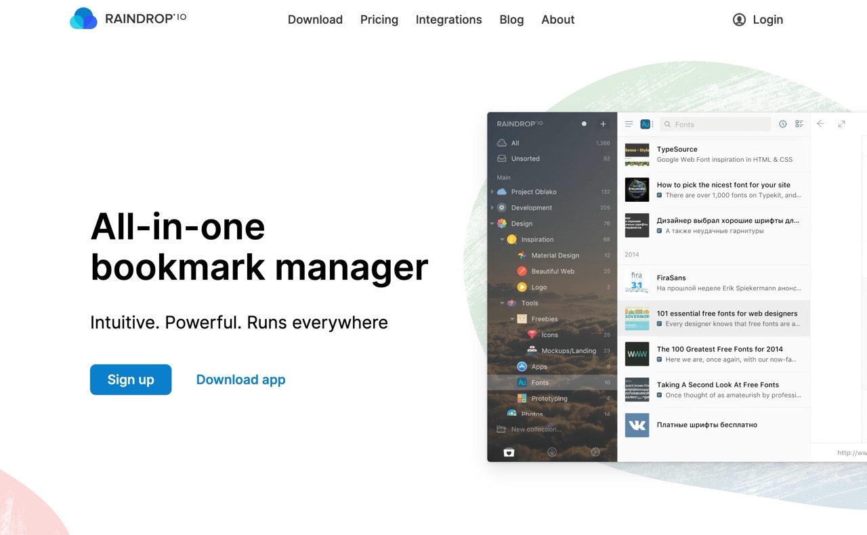Click the Apps store icon
The width and height of the screenshot is (867, 535).
[x=522, y=366]
